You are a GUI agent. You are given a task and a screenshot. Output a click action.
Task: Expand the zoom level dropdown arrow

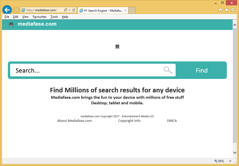tap(230, 161)
